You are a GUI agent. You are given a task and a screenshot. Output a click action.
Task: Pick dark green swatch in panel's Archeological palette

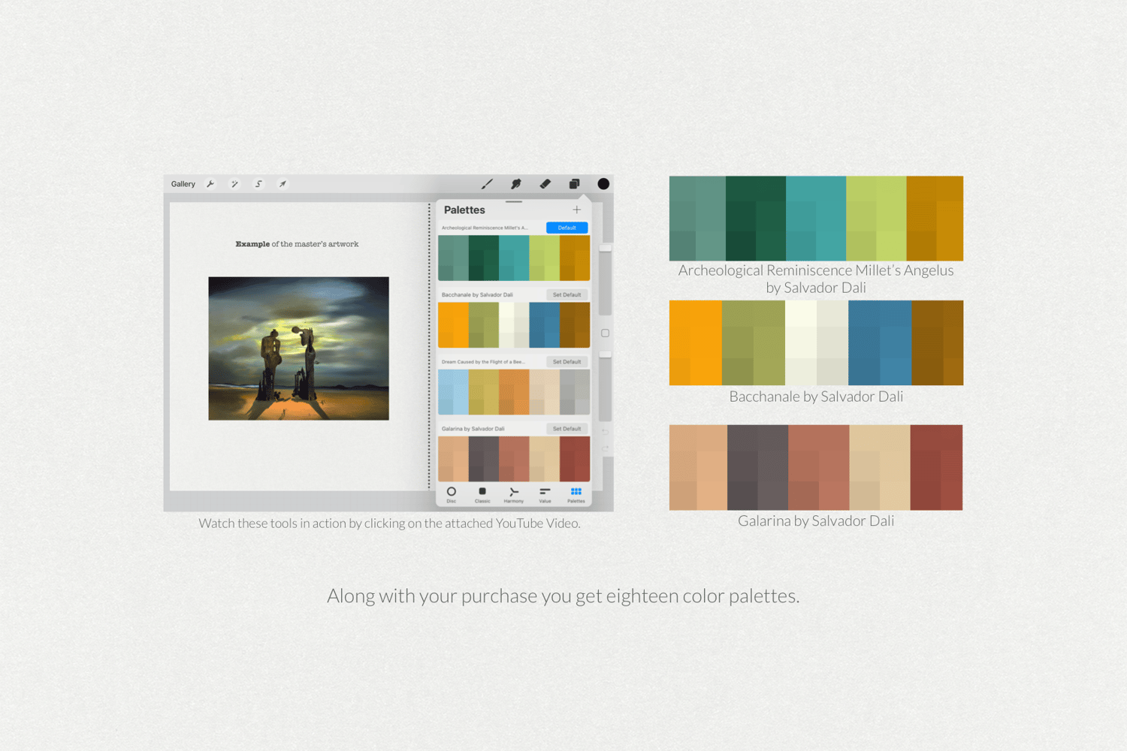point(484,258)
